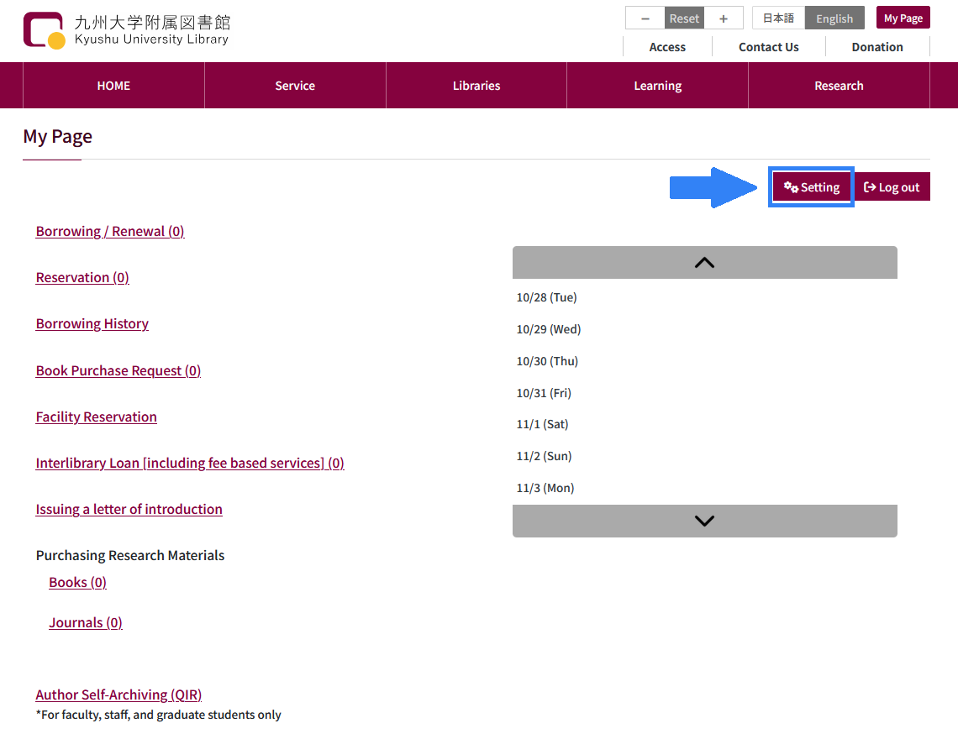This screenshot has height=739, width=958.
Task: Open the Libraries menu
Action: click(476, 86)
